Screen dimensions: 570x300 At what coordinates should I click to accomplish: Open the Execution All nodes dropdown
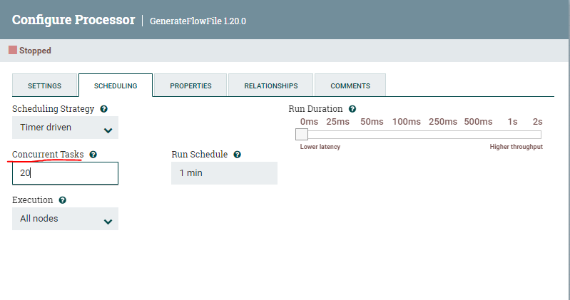(x=65, y=219)
